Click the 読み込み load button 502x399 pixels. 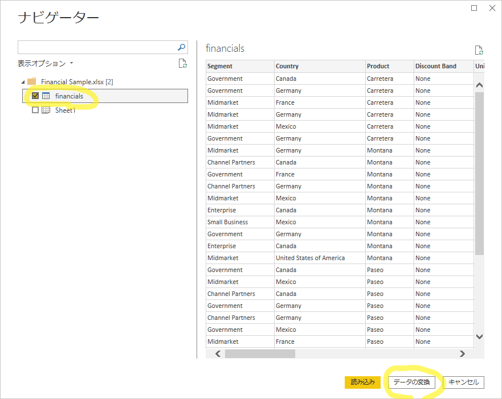(363, 382)
